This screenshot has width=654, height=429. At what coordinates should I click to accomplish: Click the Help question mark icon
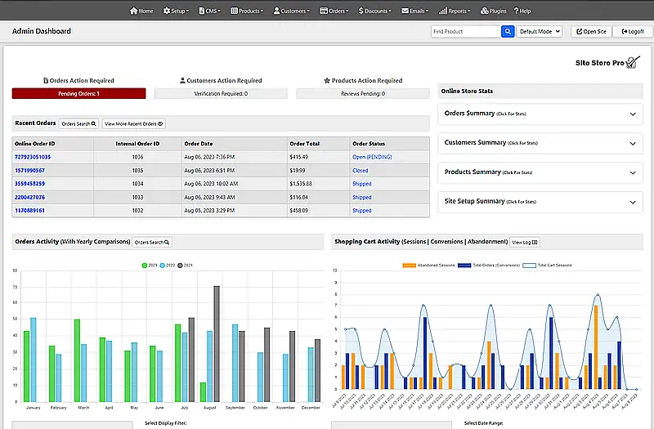(516, 11)
